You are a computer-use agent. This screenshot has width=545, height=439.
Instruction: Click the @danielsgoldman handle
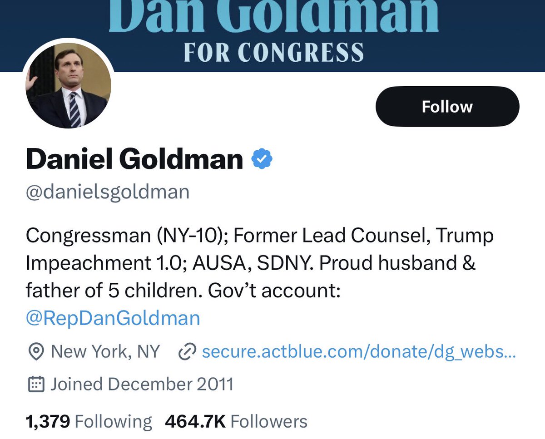[108, 192]
